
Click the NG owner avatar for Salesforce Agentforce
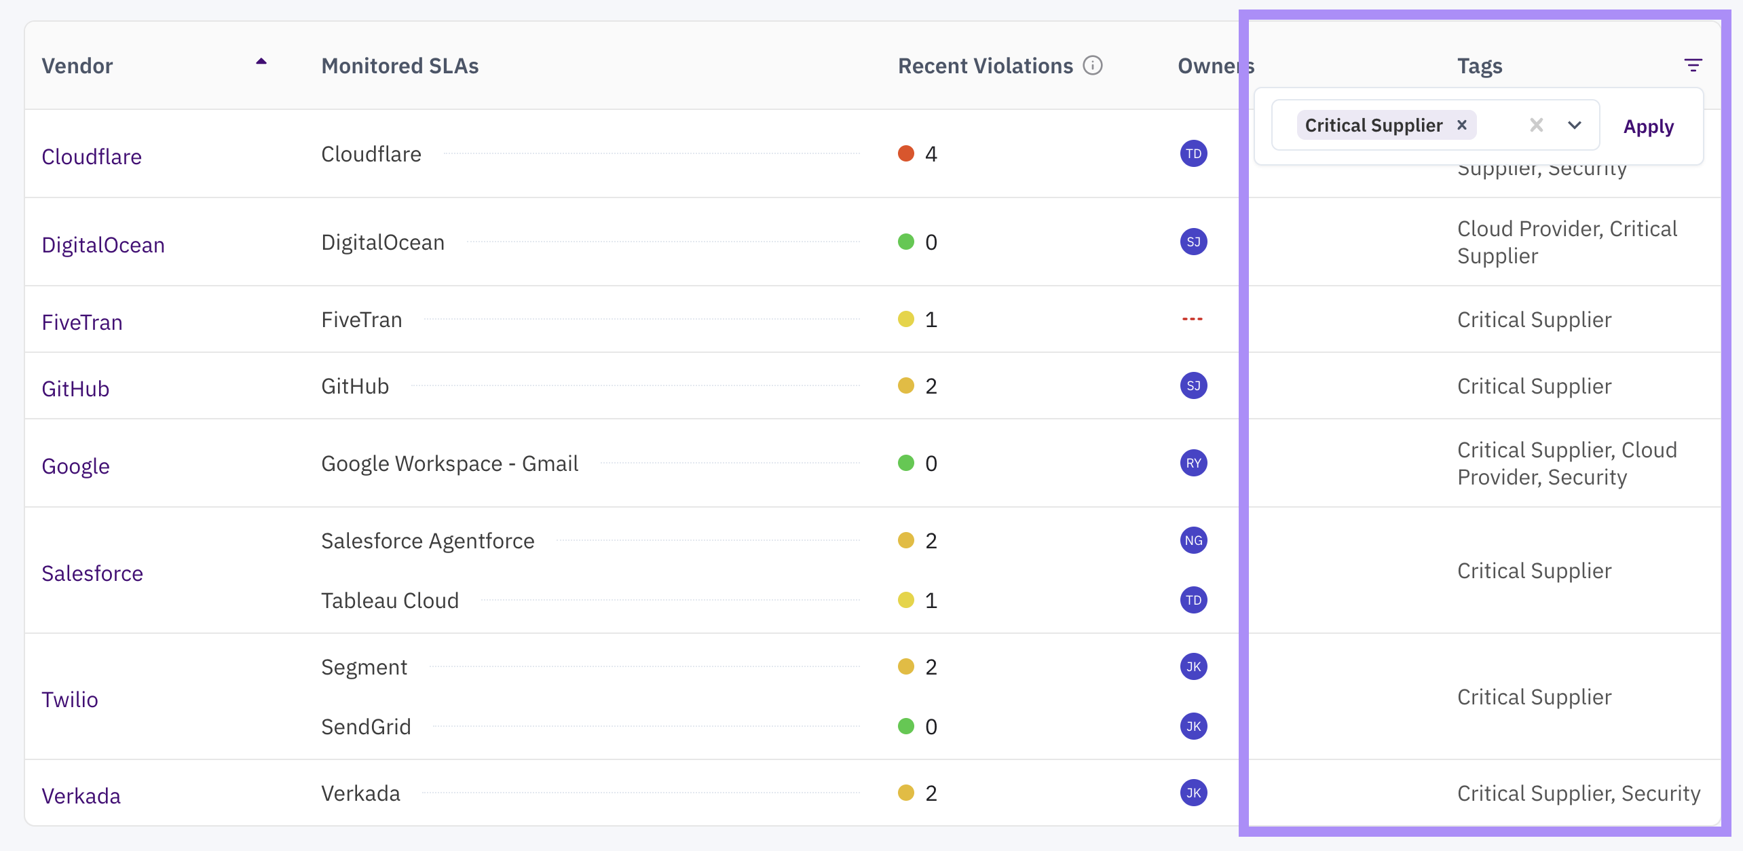coord(1193,540)
